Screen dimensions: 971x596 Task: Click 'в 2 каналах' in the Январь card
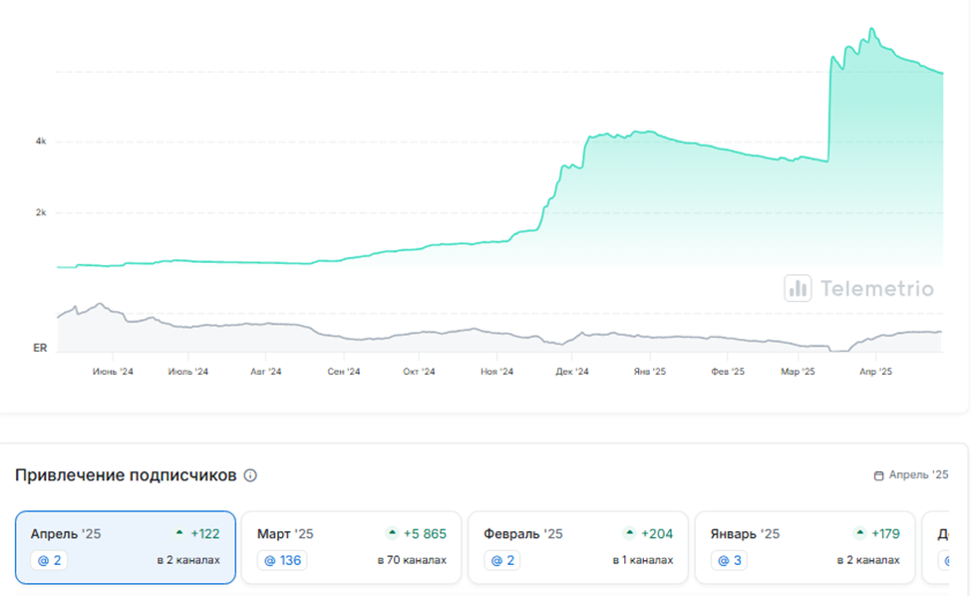click(868, 560)
